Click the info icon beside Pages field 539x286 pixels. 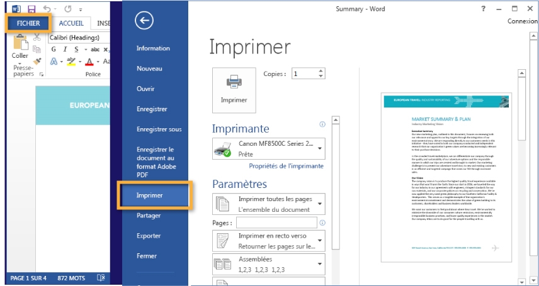pos(322,223)
